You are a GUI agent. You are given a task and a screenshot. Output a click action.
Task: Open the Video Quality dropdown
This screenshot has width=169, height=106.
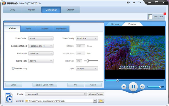coord(87,38)
